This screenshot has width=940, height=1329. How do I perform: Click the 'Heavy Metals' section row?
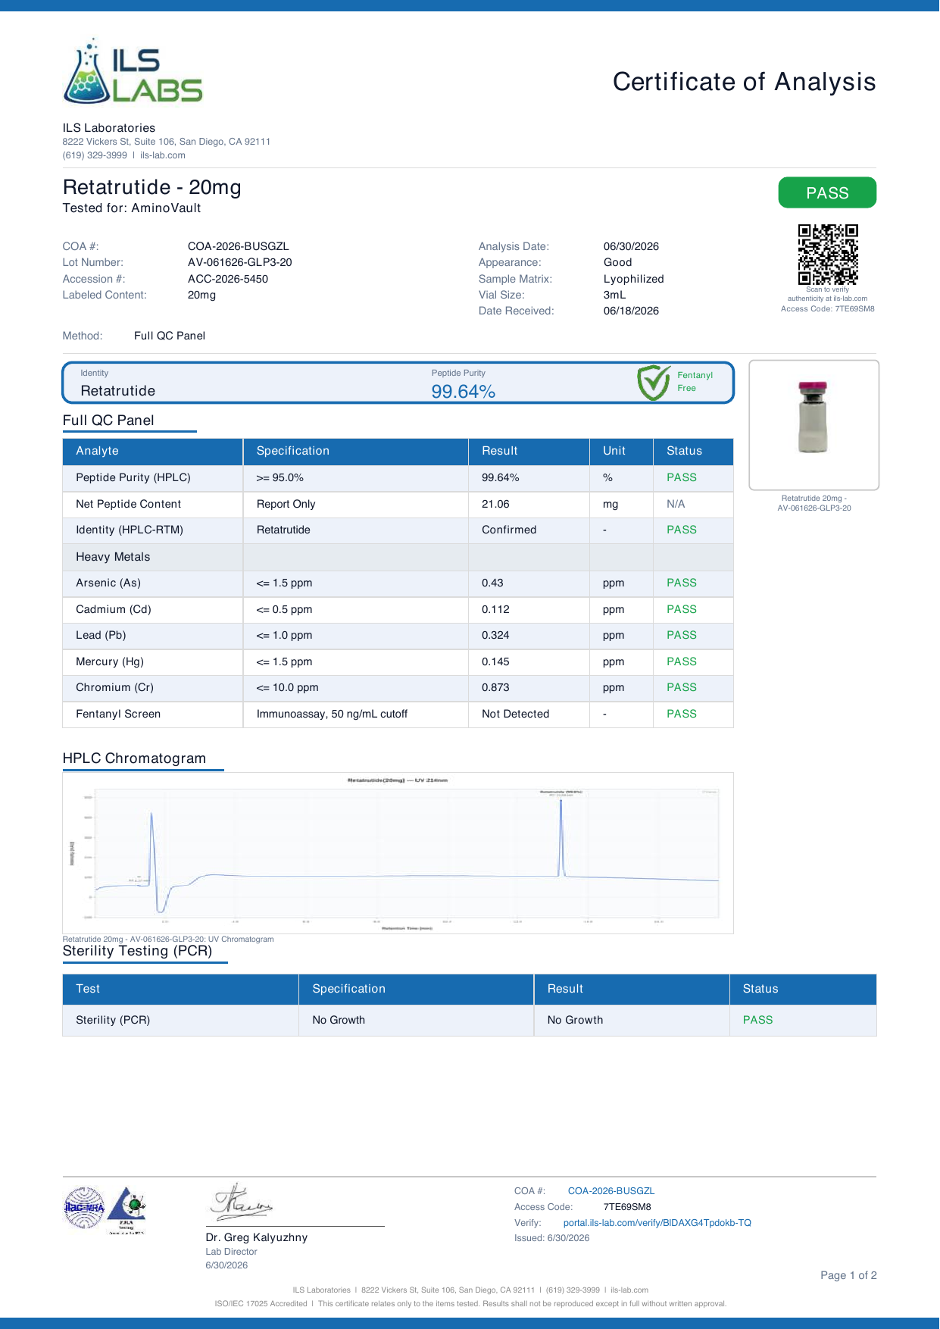[x=398, y=557]
